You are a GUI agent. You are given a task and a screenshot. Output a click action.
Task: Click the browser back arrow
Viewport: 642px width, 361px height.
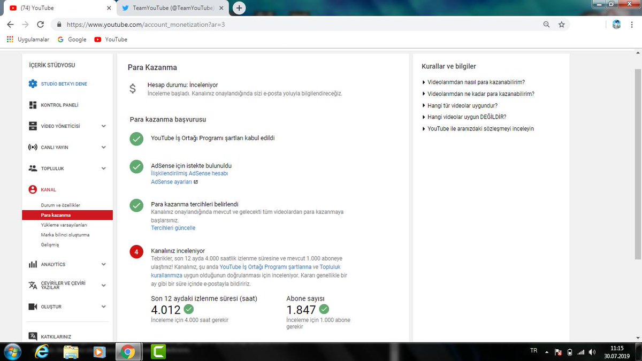(10, 25)
